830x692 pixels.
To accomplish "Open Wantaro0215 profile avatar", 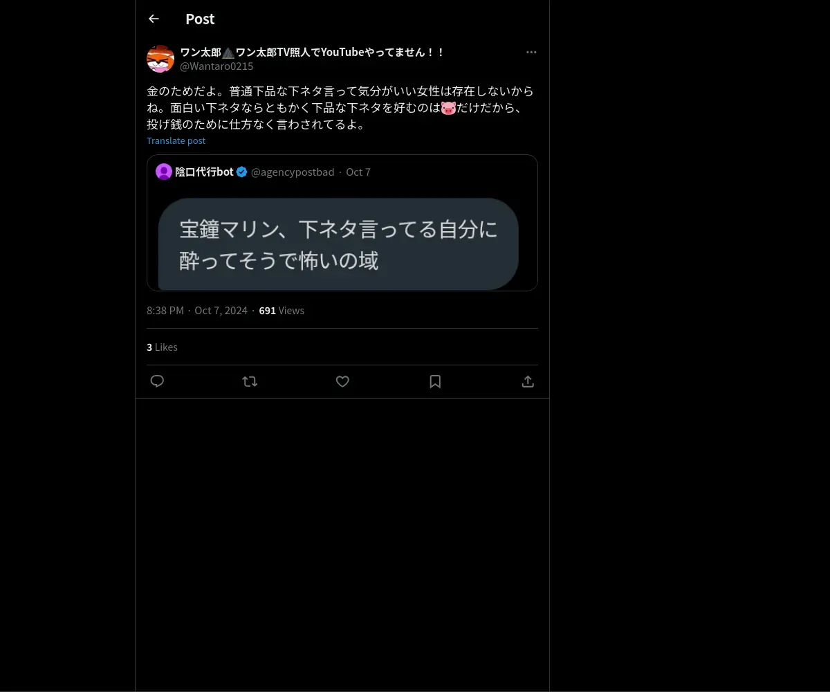I will click(x=160, y=59).
